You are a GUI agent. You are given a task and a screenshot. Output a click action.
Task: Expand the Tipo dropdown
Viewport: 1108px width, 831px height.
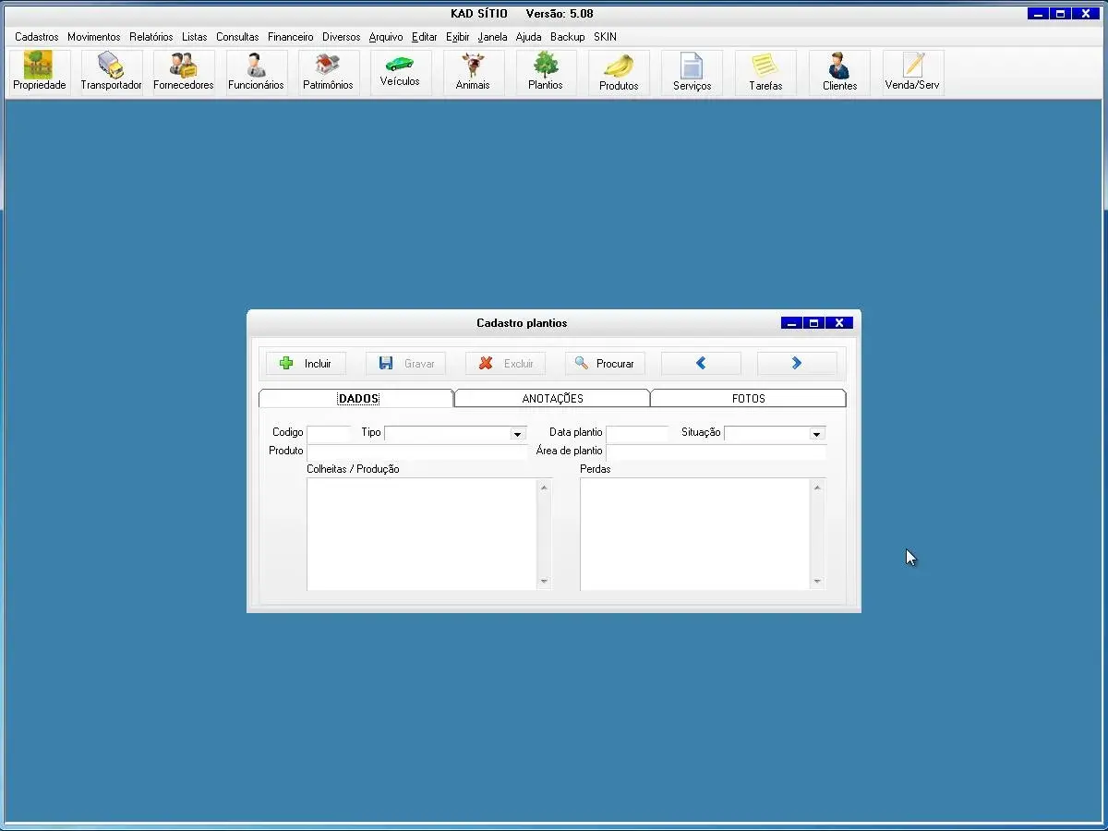point(517,434)
